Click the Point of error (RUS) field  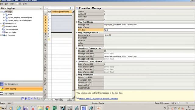149,69
